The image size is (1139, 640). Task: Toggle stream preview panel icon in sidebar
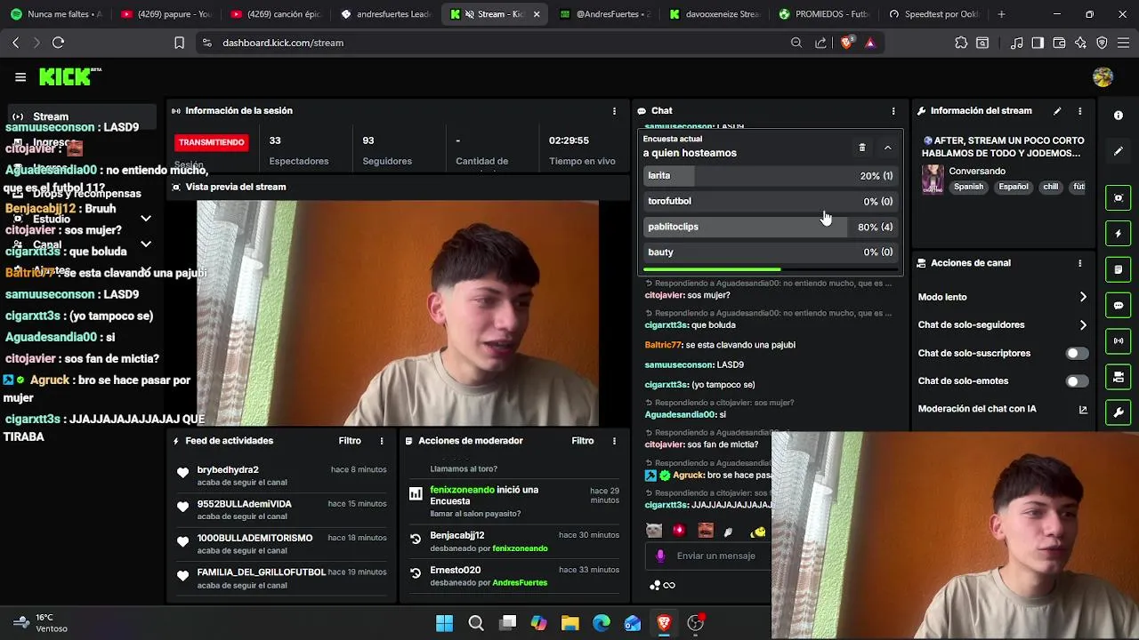pos(1119,197)
